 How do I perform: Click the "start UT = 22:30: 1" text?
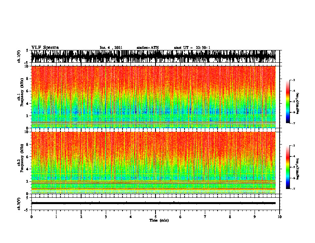tap(192, 48)
